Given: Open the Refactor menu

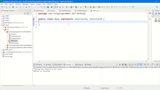Looking at the screenshot, I should (18, 4).
